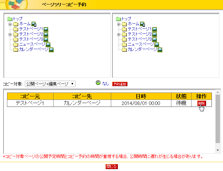
Task: Click scroll up arrow in reservation list
Action: point(218,92)
